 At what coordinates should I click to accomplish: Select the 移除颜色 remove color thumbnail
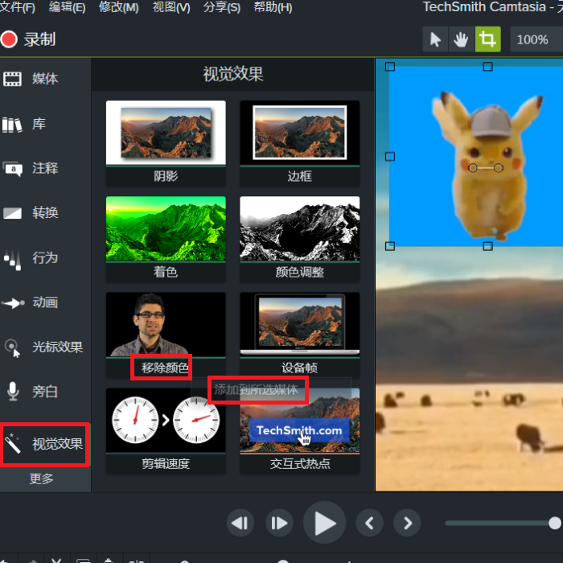(x=166, y=324)
